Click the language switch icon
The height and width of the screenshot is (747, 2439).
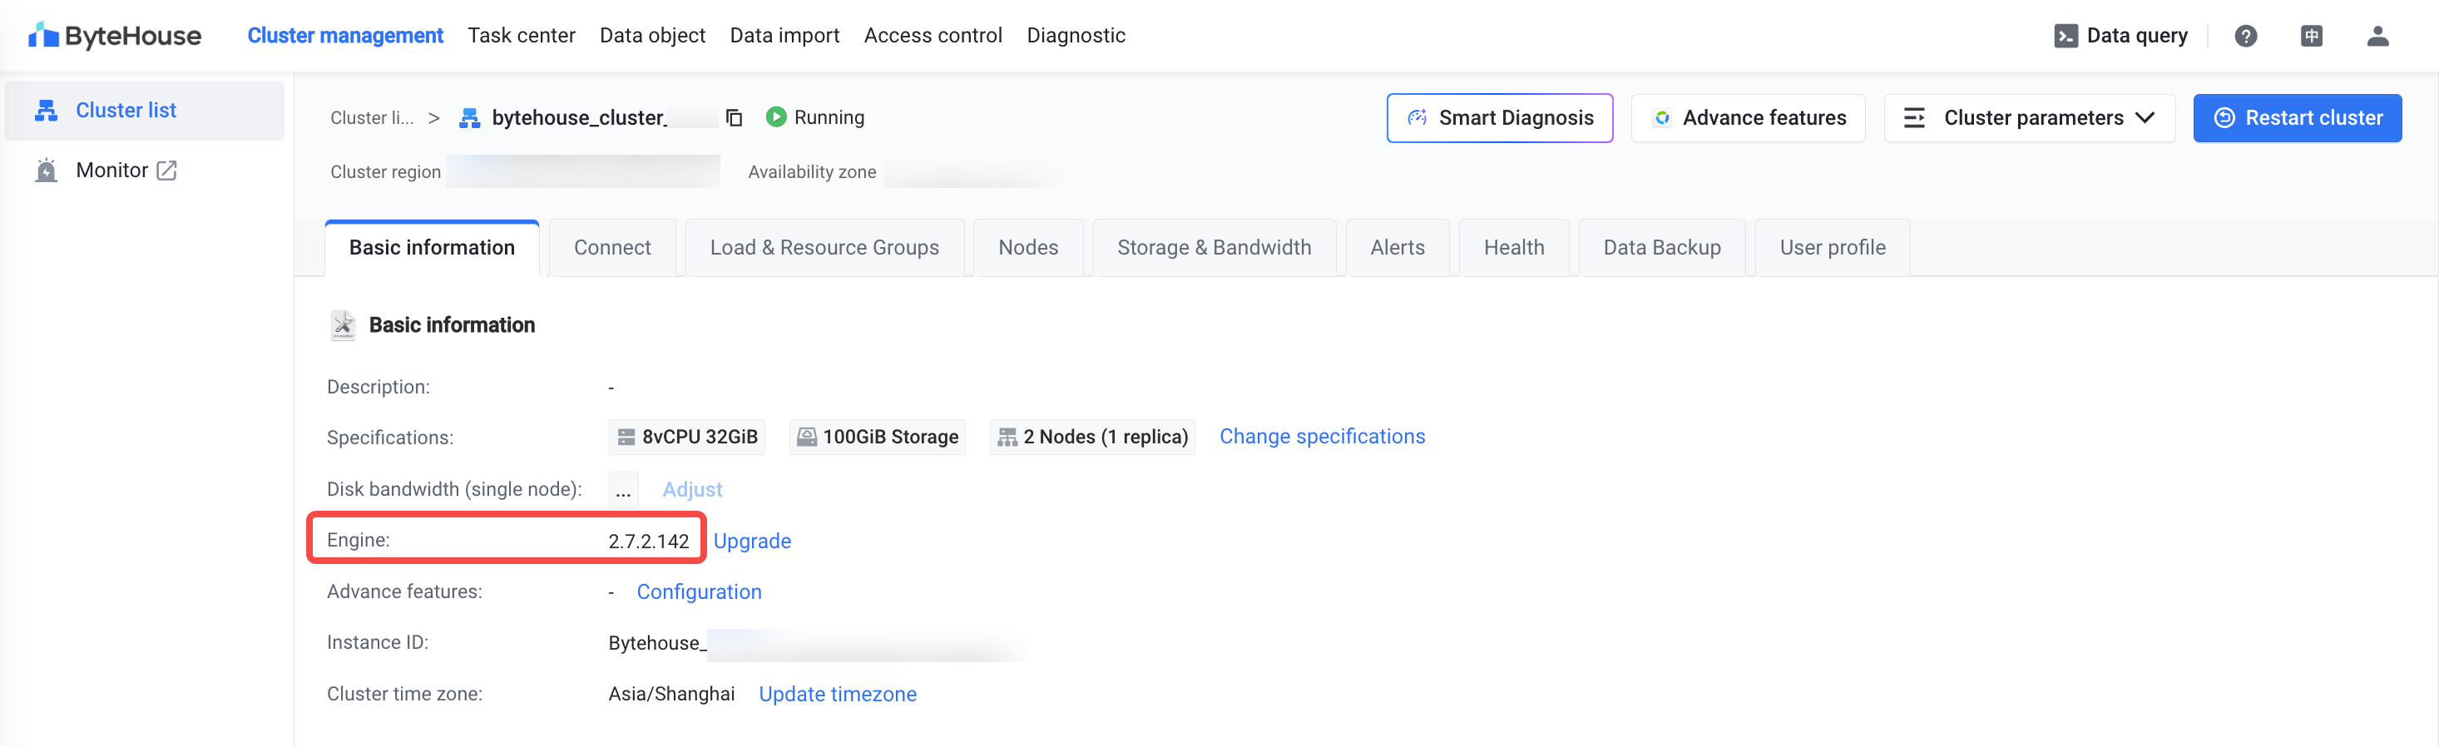click(x=2311, y=36)
